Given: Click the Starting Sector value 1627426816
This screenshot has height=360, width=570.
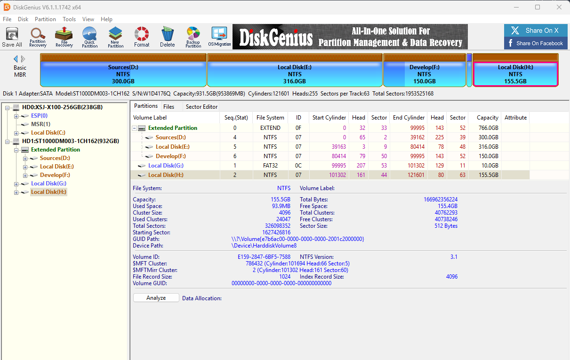Looking at the screenshot, I should (x=276, y=232).
